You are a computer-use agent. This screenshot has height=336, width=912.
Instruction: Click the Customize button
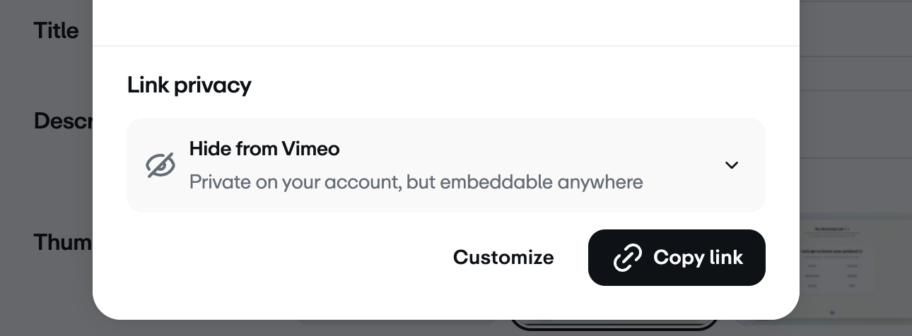click(x=503, y=258)
